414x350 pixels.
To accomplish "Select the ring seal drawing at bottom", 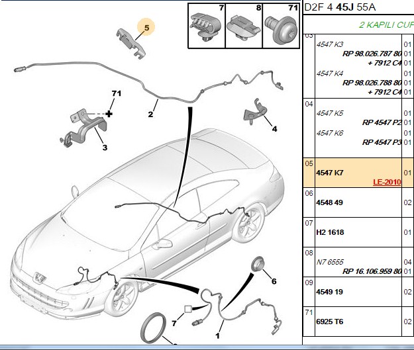I will pyautogui.click(x=154, y=328).
